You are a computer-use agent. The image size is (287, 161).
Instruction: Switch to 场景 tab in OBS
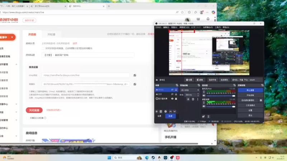click(x=159, y=116)
